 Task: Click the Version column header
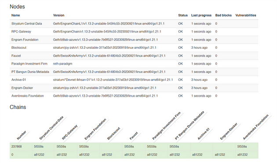pyautogui.click(x=58, y=15)
